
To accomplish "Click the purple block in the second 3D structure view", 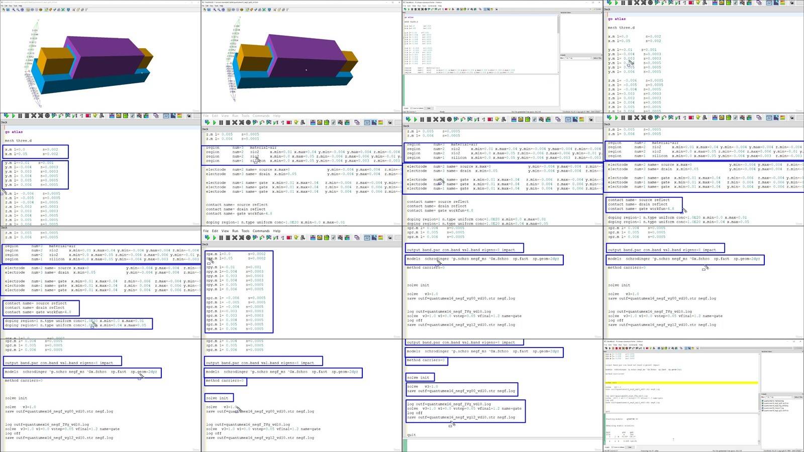I will click(x=307, y=55).
